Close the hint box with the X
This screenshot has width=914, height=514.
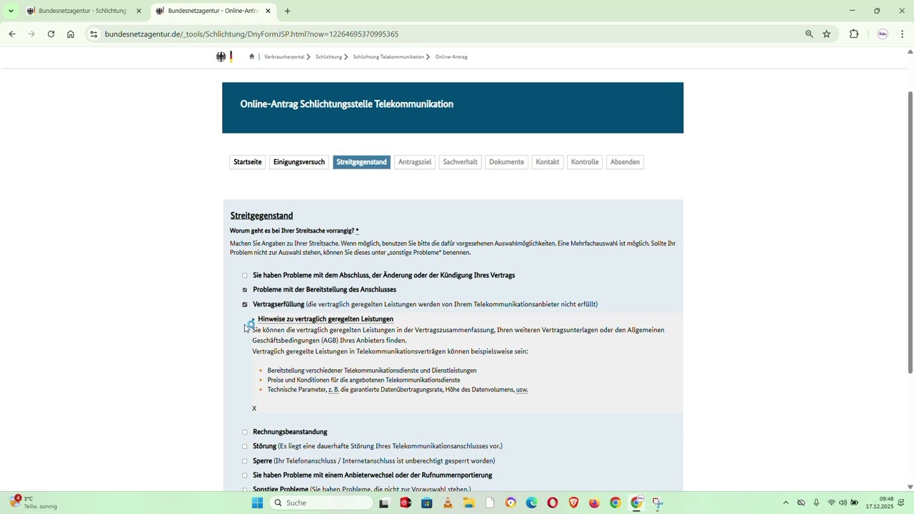[x=254, y=408]
